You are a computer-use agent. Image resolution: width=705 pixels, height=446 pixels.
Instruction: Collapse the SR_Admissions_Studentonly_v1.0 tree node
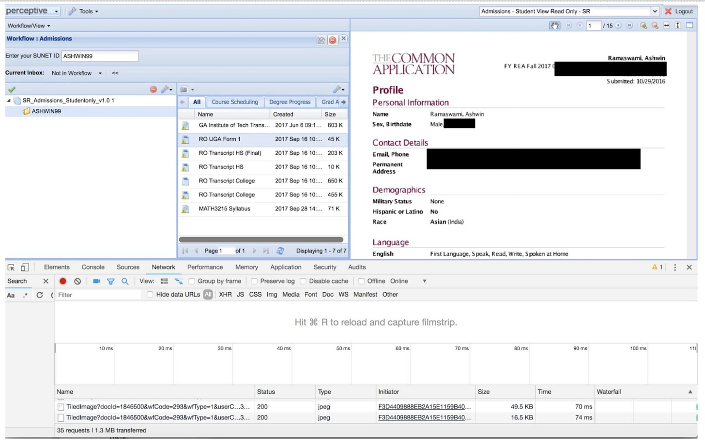pyautogui.click(x=9, y=101)
